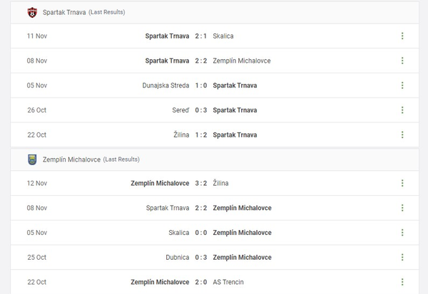Select the Skalica team name on 11 Nov
This screenshot has width=428, height=294.
coord(223,36)
